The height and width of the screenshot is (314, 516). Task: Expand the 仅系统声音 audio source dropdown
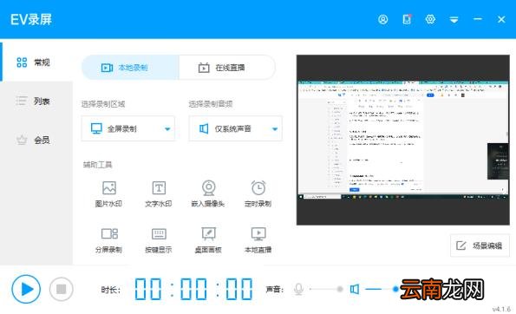pos(235,128)
